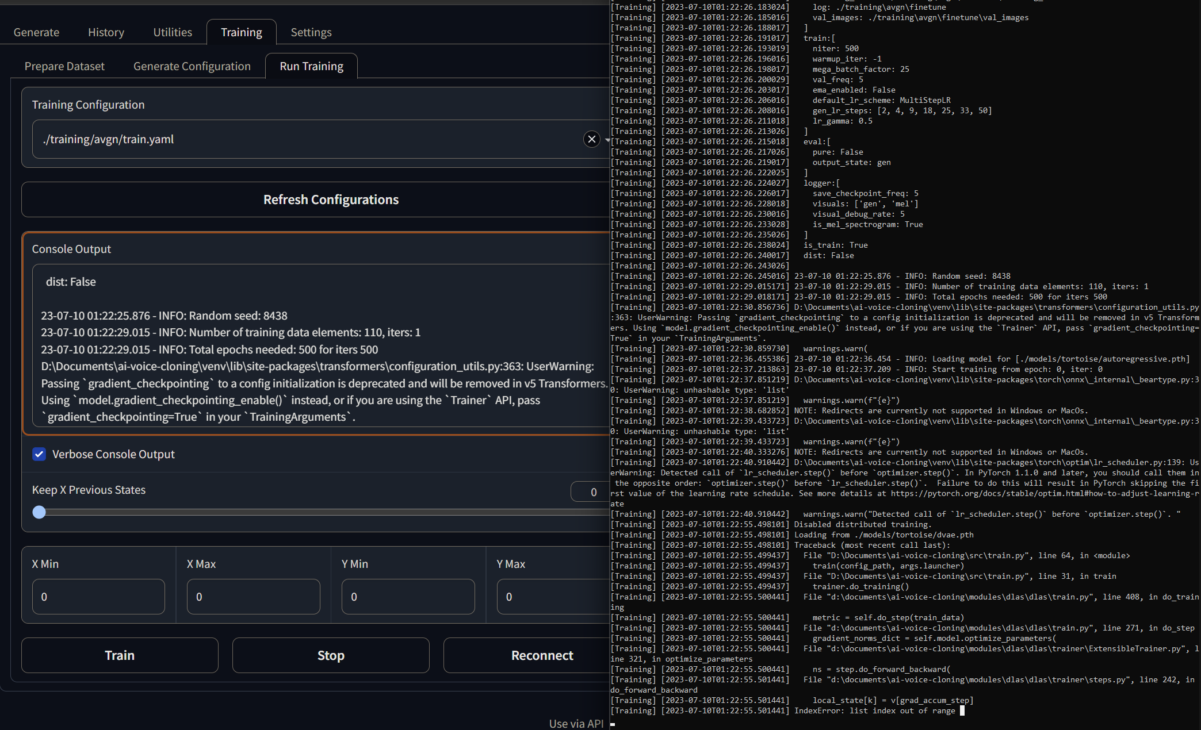Switch to the Generate tab
Image resolution: width=1201 pixels, height=730 pixels.
coord(36,32)
